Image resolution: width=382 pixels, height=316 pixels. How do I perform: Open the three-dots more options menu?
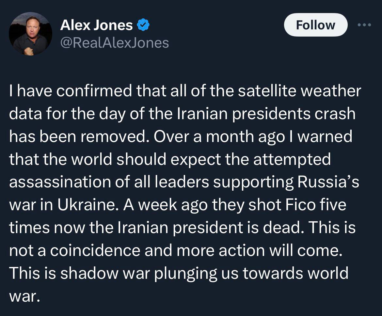[x=364, y=25]
